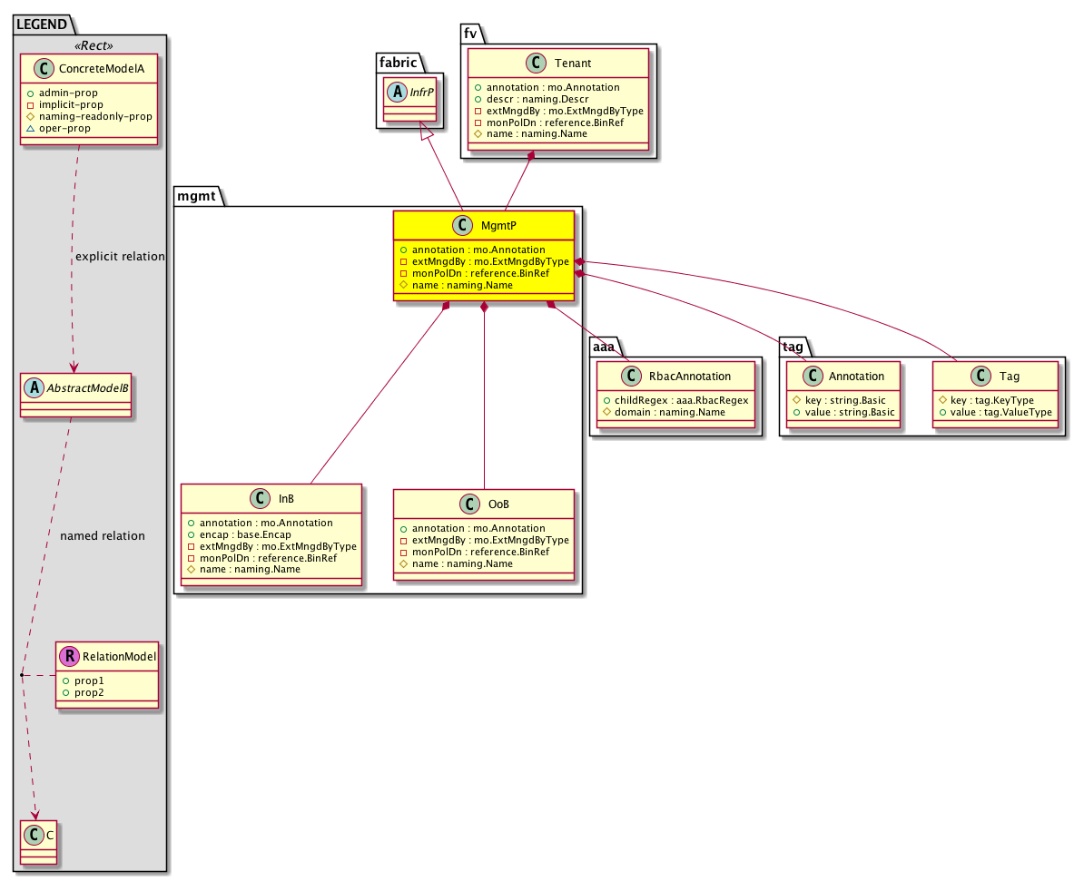Click the InB class icon
Image resolution: width=1084 pixels, height=881 pixels.
[x=259, y=498]
